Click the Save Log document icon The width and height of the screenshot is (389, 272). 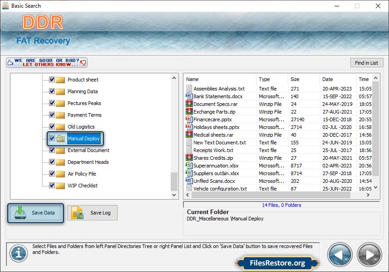77,213
